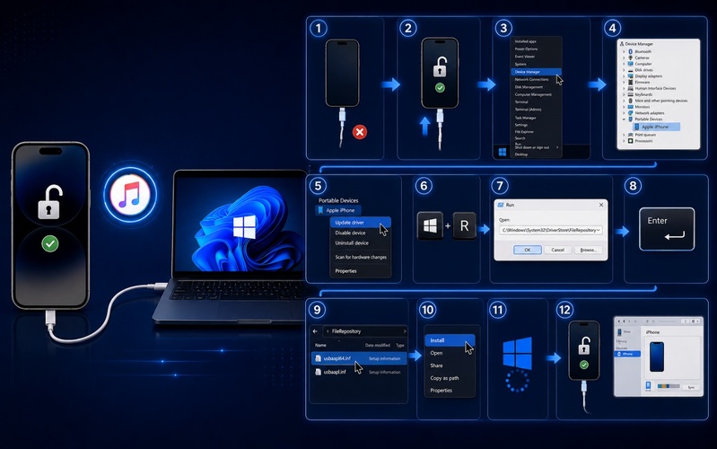
Task: Choose Scan for hardware changes
Action: tap(361, 257)
